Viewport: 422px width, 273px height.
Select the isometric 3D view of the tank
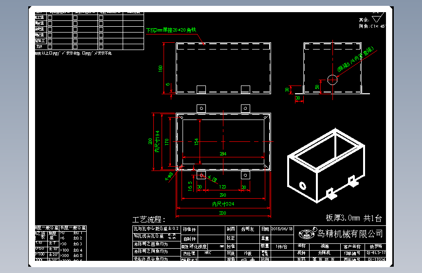[x=326, y=166]
